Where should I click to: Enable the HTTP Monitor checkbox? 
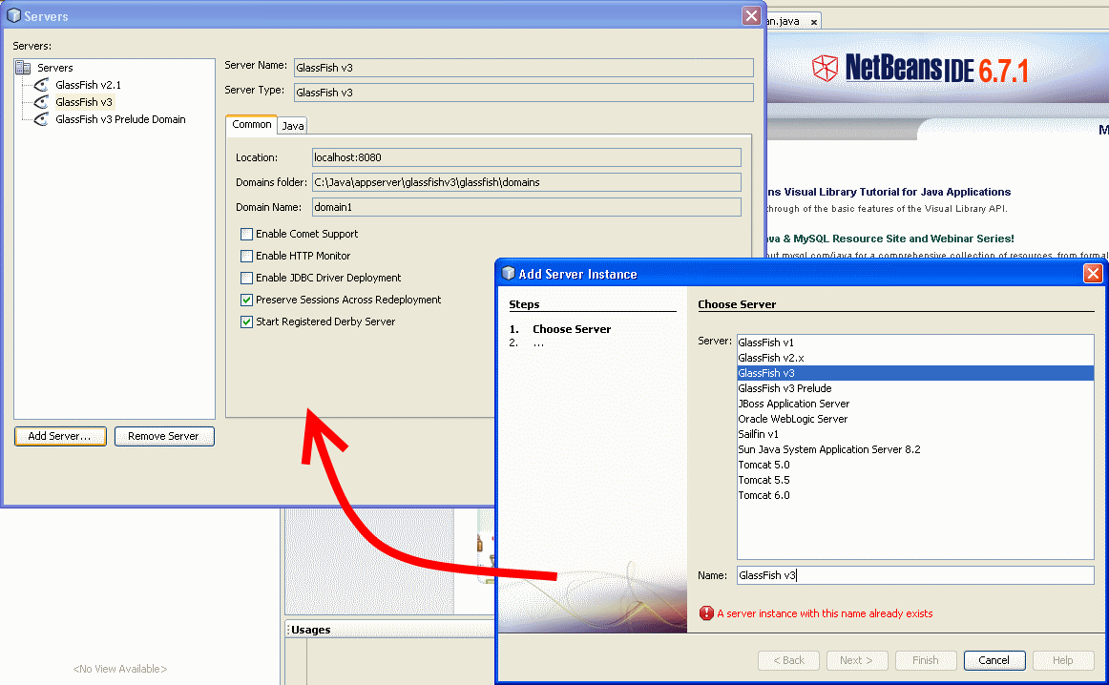click(x=246, y=256)
